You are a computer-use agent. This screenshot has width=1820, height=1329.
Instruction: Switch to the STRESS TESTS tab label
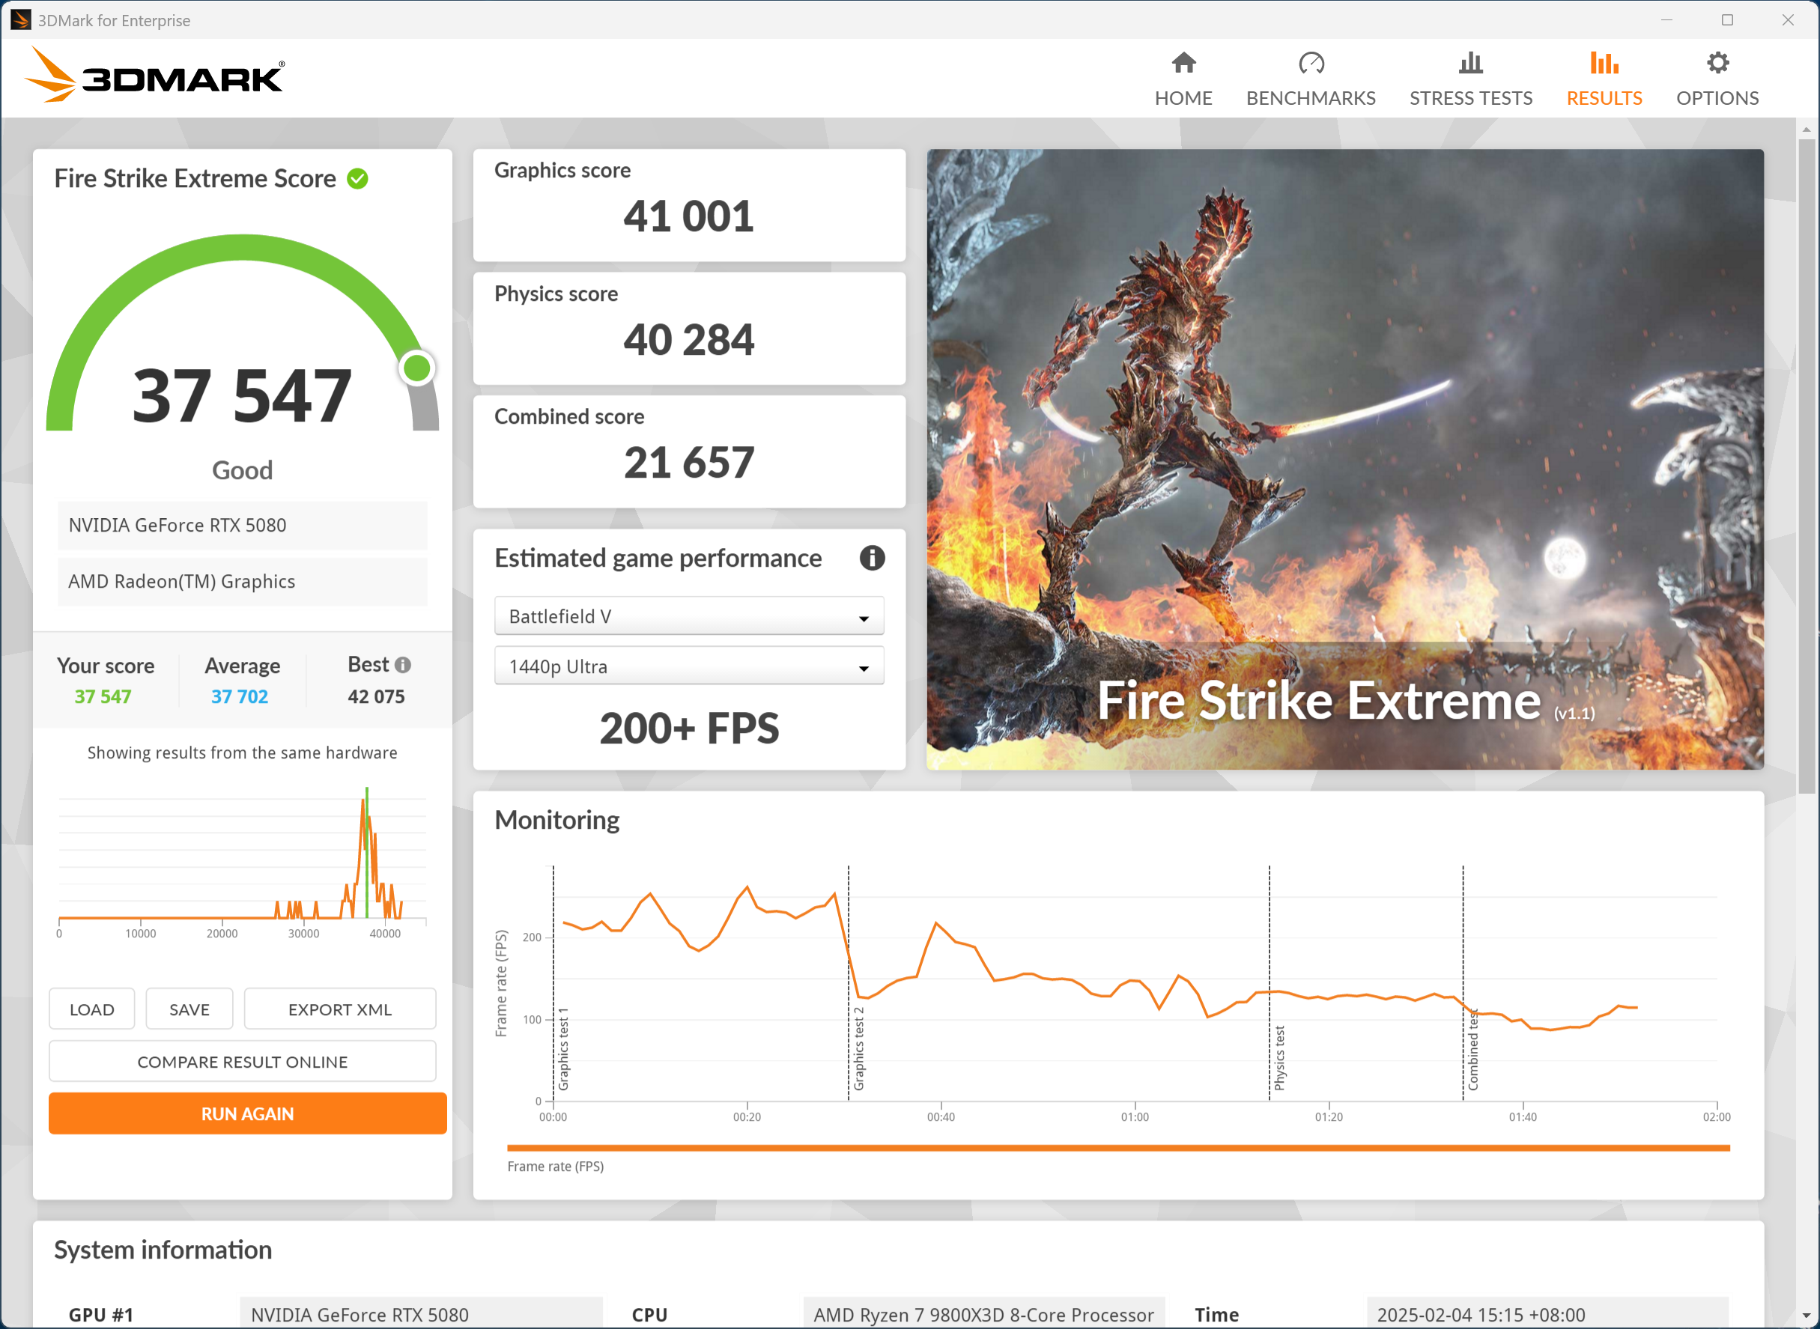click(1471, 98)
